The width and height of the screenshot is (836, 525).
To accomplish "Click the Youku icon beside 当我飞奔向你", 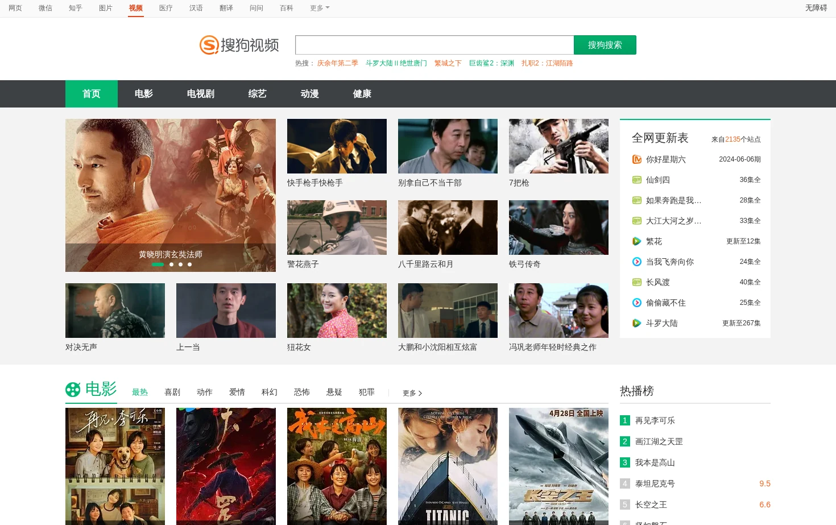I will [x=637, y=262].
